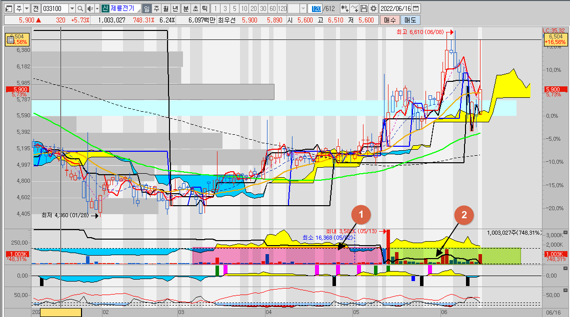Click the 최고 6,610 (06/08) high marker

coord(420,32)
